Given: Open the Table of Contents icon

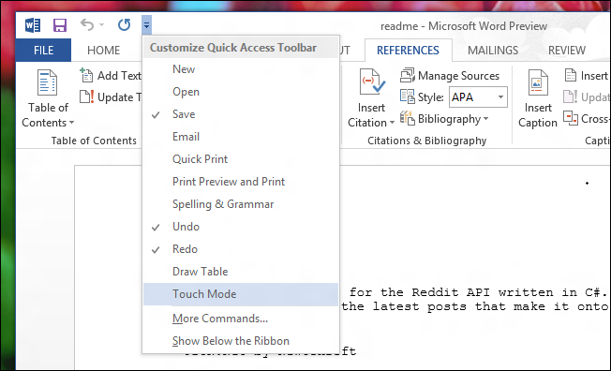Looking at the screenshot, I should click(x=48, y=82).
